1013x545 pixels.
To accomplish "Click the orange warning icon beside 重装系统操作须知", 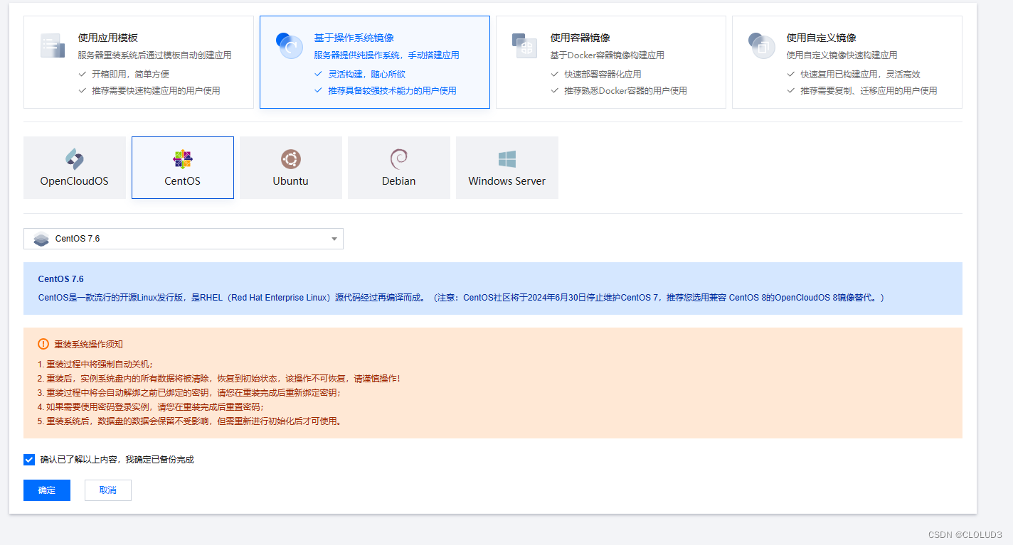I will (x=43, y=344).
